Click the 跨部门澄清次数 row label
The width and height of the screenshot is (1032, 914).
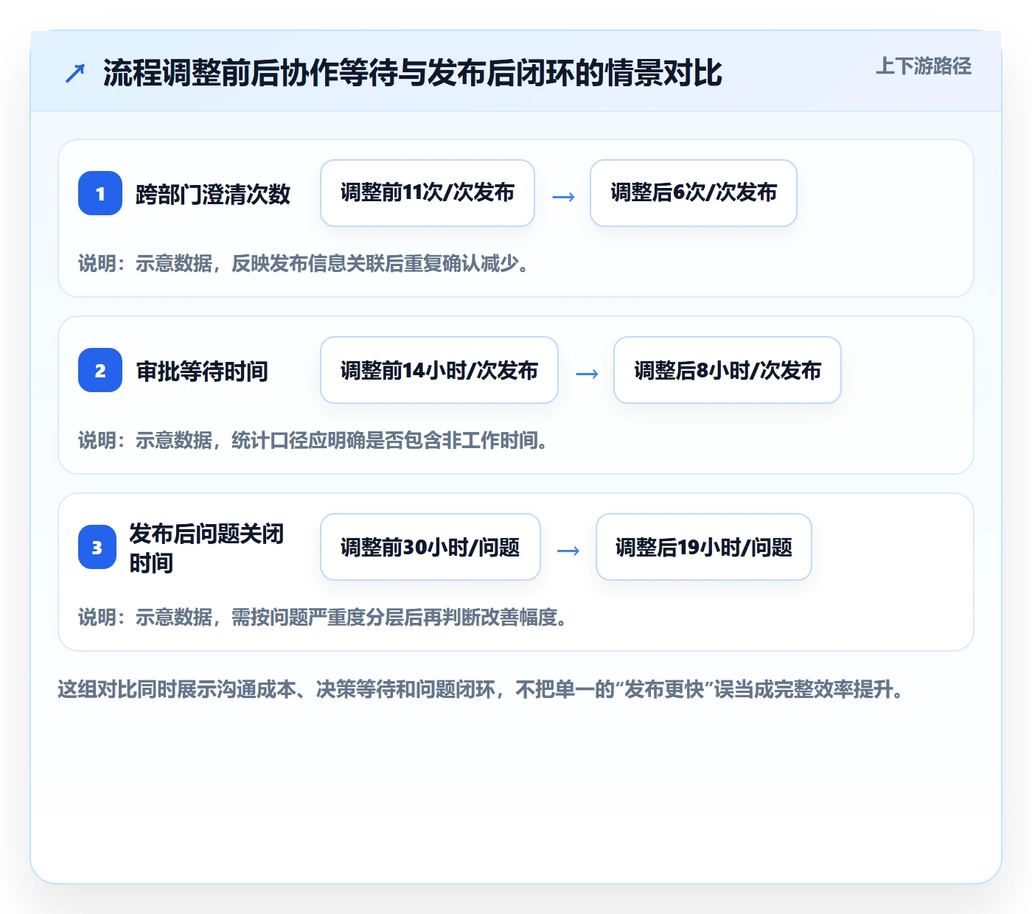coord(213,194)
